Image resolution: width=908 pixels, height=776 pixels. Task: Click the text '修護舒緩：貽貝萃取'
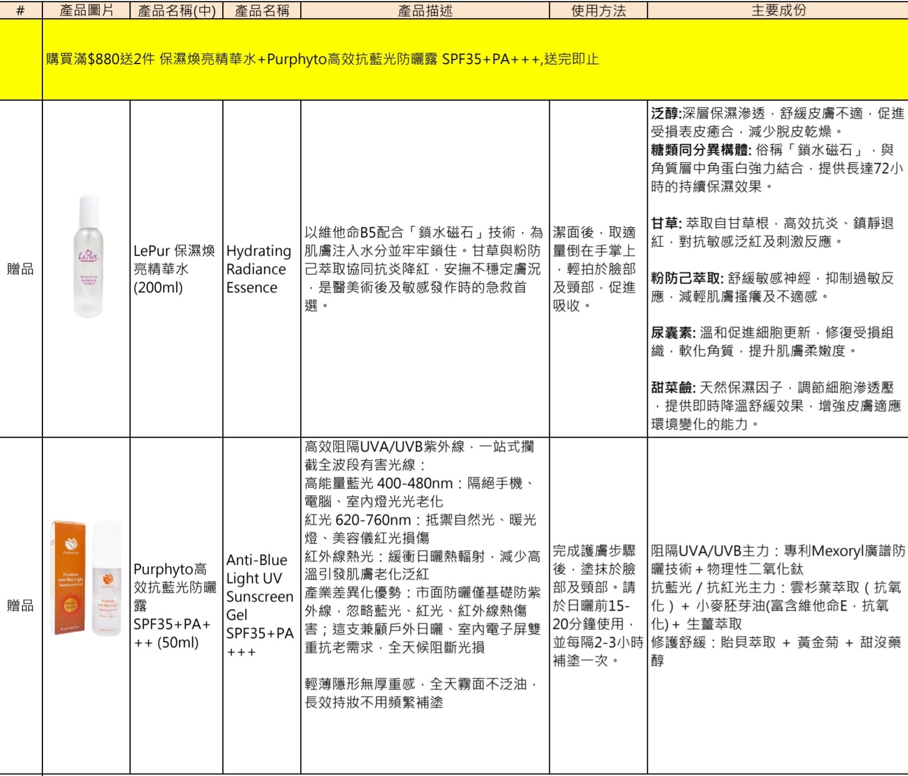tap(713, 643)
